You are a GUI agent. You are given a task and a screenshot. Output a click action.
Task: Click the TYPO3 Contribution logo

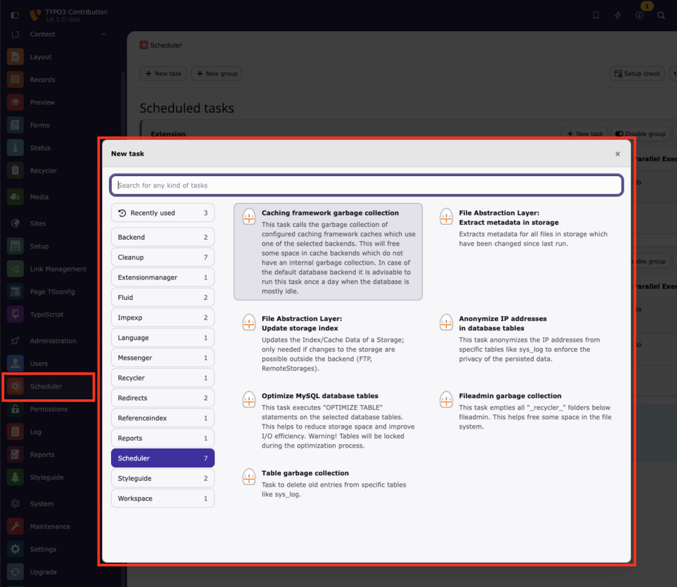tap(35, 15)
